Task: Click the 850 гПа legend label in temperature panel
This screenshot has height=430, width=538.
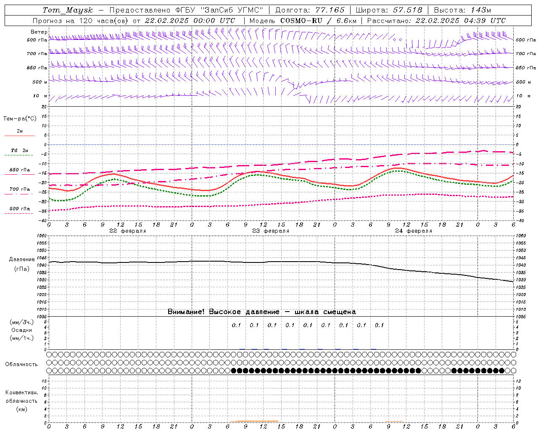Action: coord(20,170)
